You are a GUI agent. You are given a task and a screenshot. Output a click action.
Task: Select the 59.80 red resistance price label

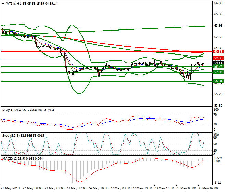click(218, 58)
